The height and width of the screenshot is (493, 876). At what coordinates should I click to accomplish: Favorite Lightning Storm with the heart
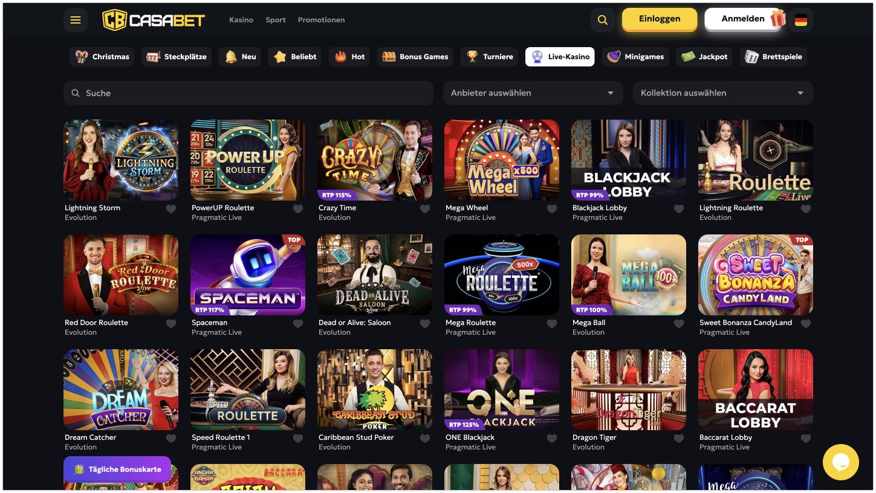[x=171, y=208]
